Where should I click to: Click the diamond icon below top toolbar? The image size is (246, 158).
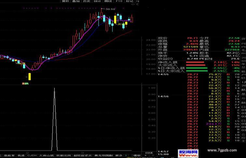[133, 5]
